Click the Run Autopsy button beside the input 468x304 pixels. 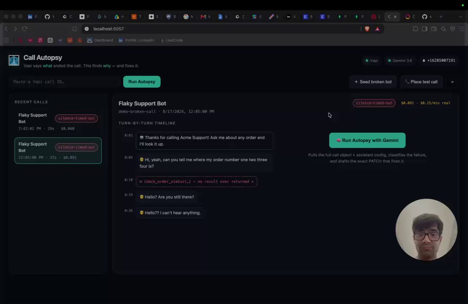click(142, 81)
